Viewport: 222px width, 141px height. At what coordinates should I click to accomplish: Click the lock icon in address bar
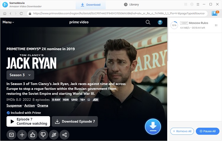[30, 13]
